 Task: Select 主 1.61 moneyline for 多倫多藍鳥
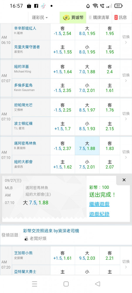110,88
